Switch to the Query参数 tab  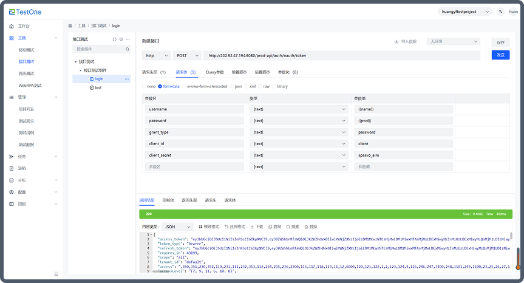point(215,72)
